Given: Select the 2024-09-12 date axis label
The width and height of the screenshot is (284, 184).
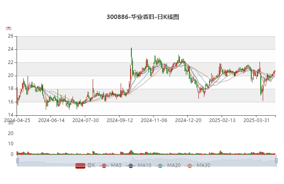Looking at the screenshot, I should [120, 120].
